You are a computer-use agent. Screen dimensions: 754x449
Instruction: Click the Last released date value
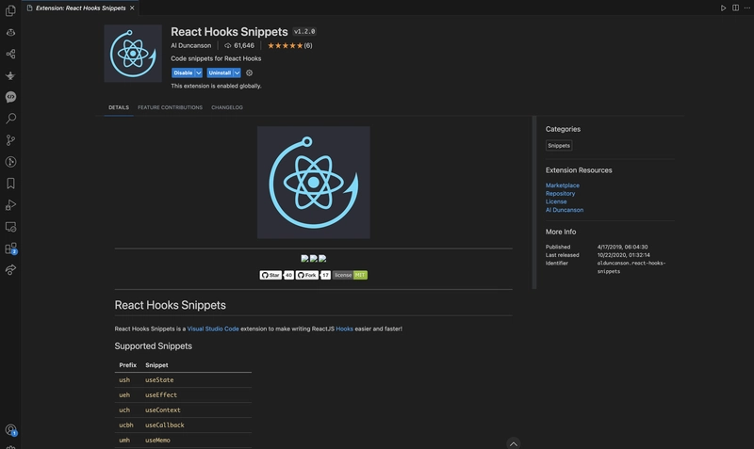click(623, 255)
